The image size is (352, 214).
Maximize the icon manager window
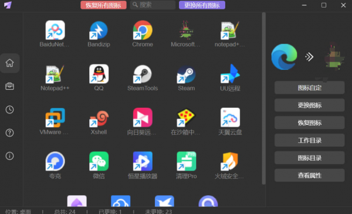click(x=324, y=5)
